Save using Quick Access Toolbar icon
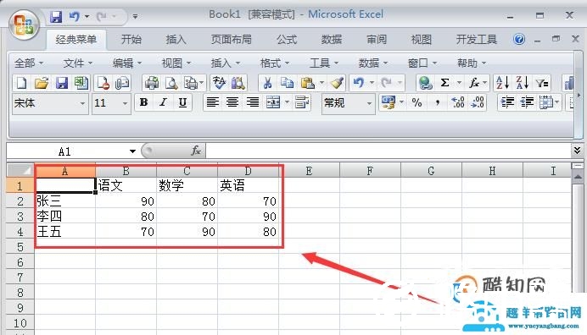The width and height of the screenshot is (587, 335). [x=56, y=16]
